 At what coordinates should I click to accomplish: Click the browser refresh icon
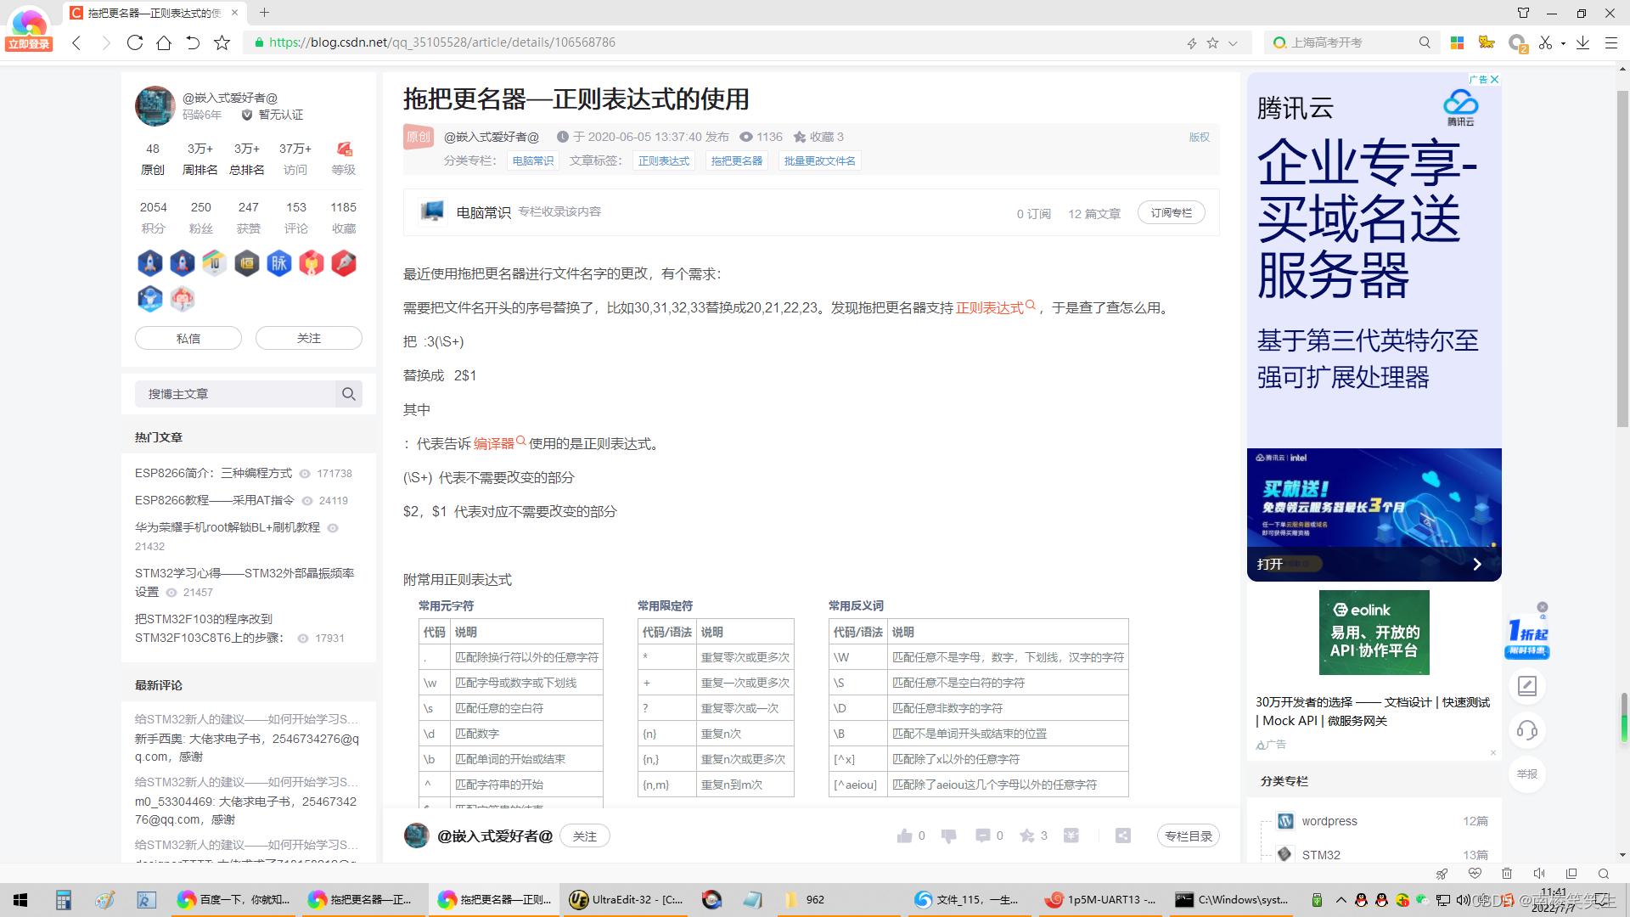tap(135, 42)
